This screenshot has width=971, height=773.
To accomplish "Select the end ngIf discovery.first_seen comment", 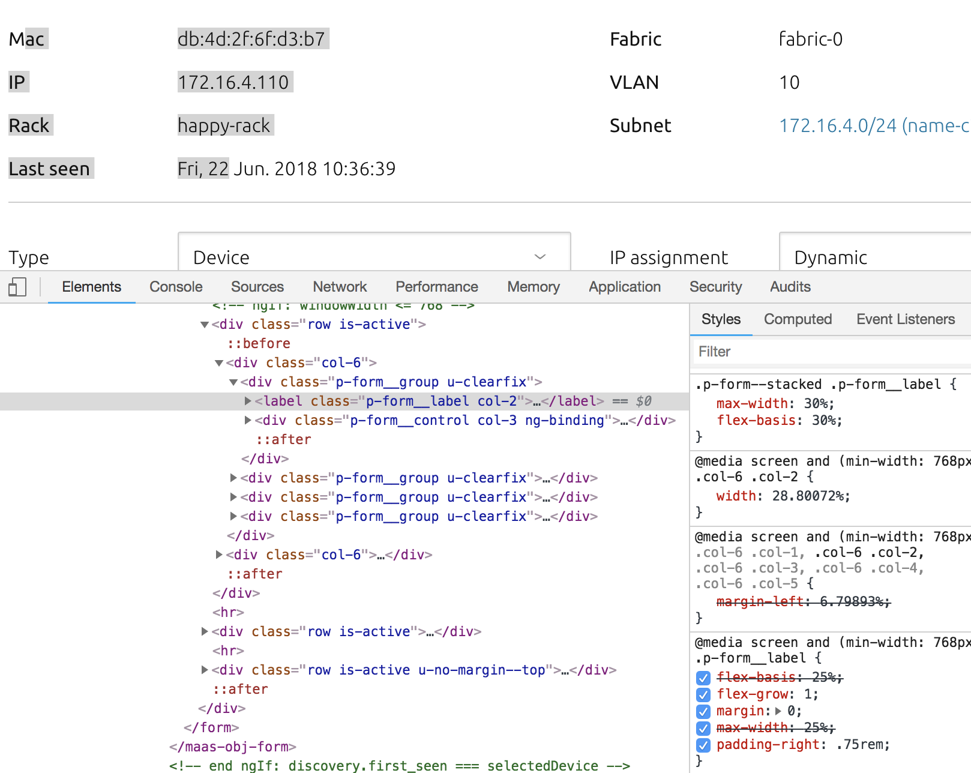I will [400, 766].
